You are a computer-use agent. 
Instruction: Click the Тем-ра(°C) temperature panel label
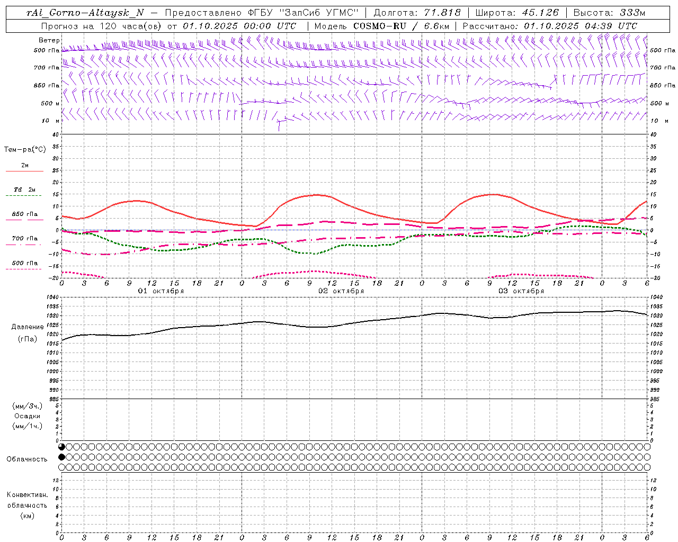[x=25, y=150]
